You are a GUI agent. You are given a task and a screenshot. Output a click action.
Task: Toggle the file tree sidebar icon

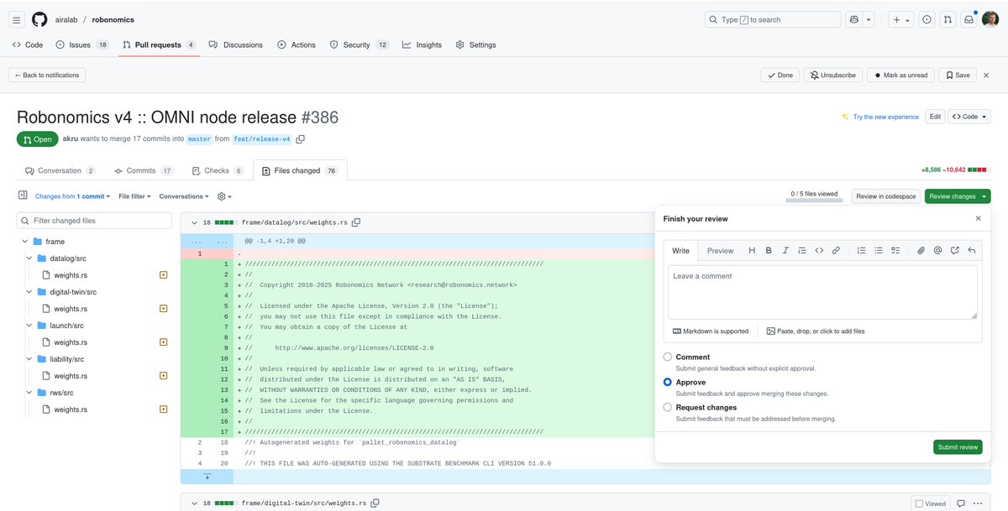pos(23,196)
